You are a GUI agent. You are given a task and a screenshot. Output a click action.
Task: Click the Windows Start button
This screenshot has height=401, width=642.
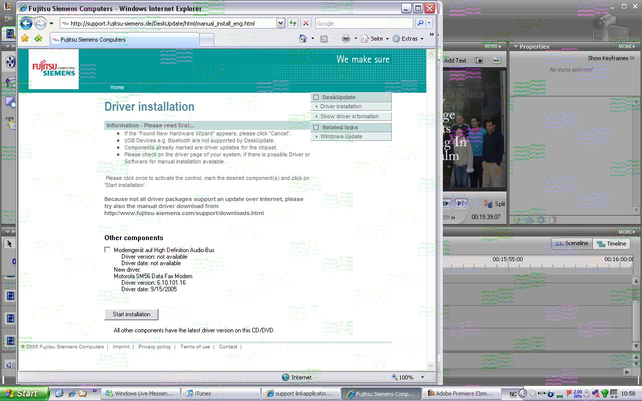(x=25, y=393)
